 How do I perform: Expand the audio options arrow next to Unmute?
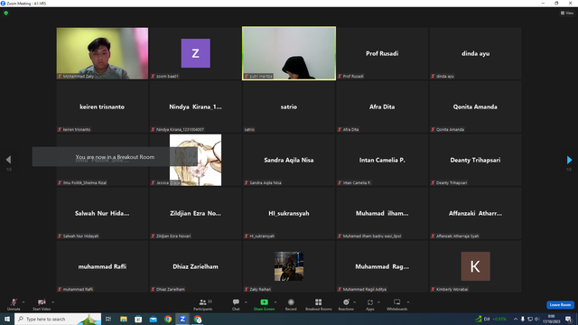pos(23,302)
